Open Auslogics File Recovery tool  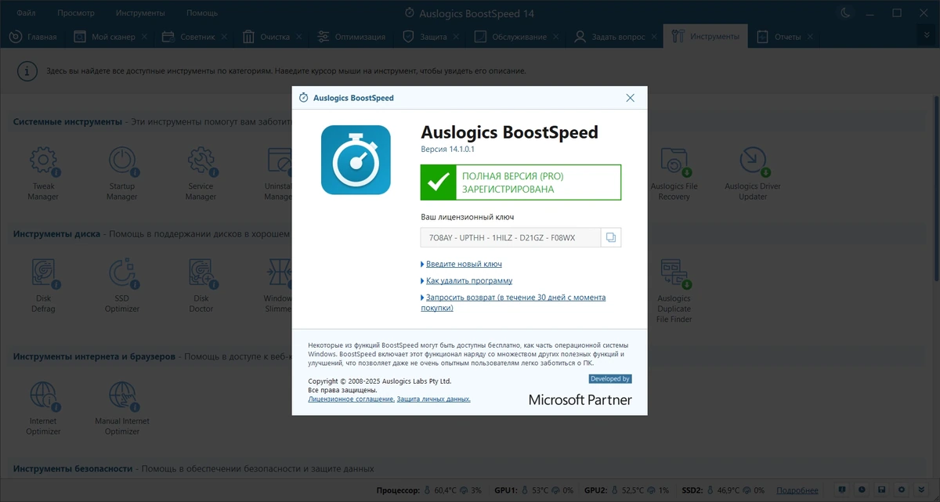point(674,174)
